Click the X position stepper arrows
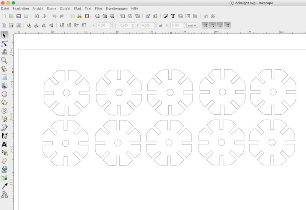The width and height of the screenshot is (306, 210). pos(111,25)
